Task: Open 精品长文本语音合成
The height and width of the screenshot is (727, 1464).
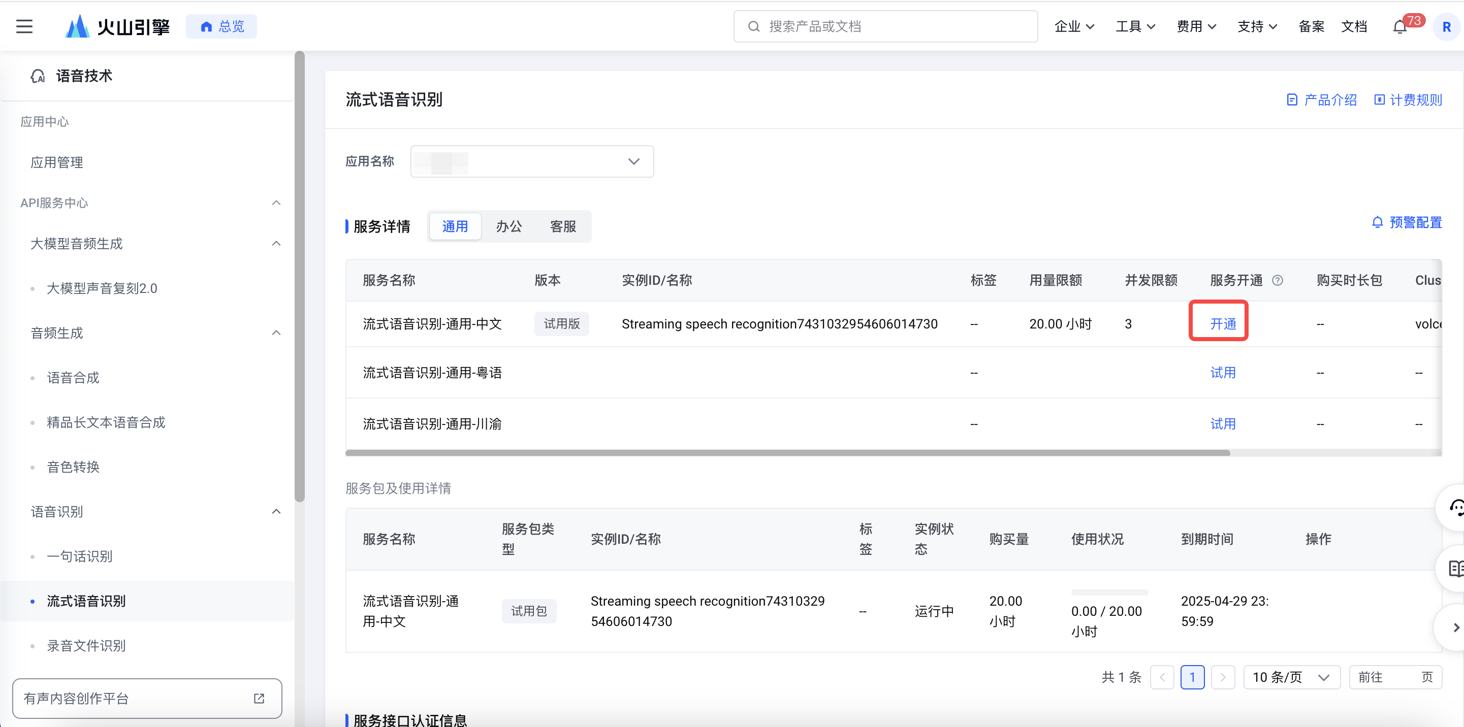Action: point(106,422)
